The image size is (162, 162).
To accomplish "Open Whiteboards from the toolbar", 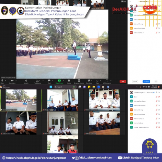I will (107, 81).
